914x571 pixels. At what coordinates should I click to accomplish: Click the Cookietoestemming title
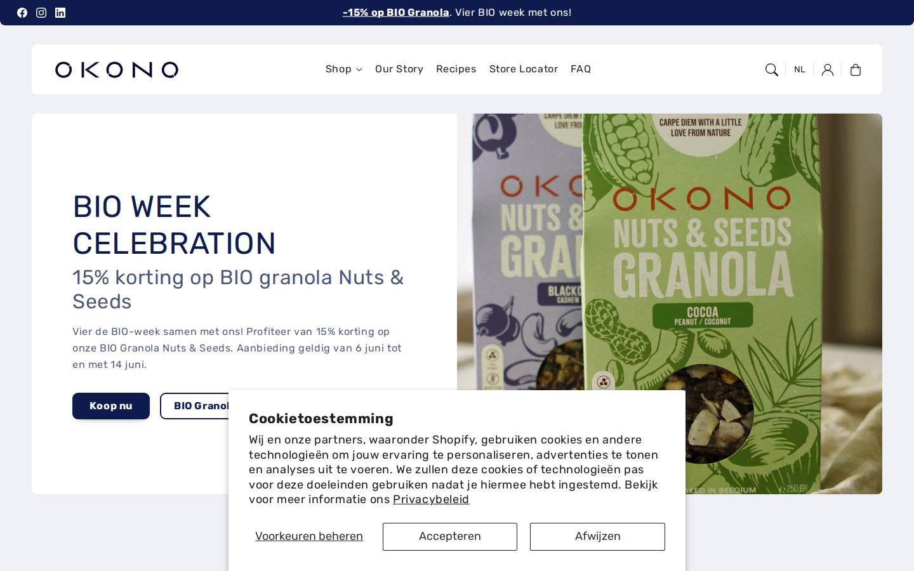pos(321,419)
